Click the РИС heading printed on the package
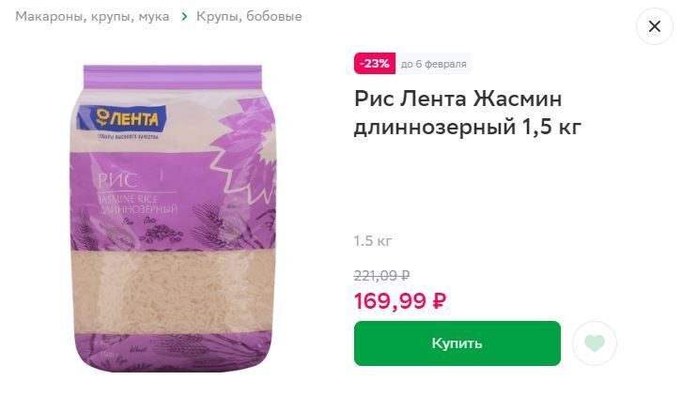Image resolution: width=682 pixels, height=411 pixels. (117, 180)
